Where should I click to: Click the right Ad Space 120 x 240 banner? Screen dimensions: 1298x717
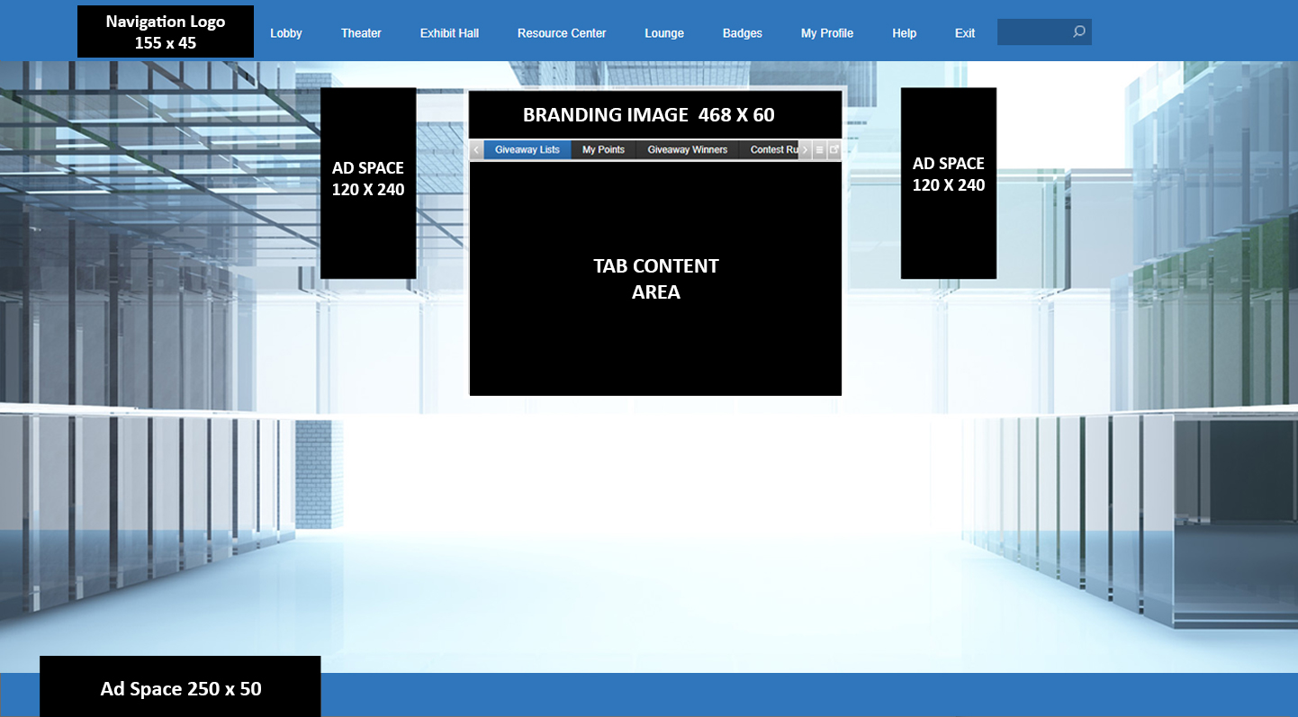[949, 183]
